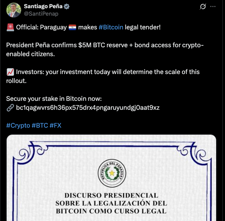The image size is (225, 221).
Task: Click the "Secure your stake in Bitcoin now" line
Action: [54, 99]
